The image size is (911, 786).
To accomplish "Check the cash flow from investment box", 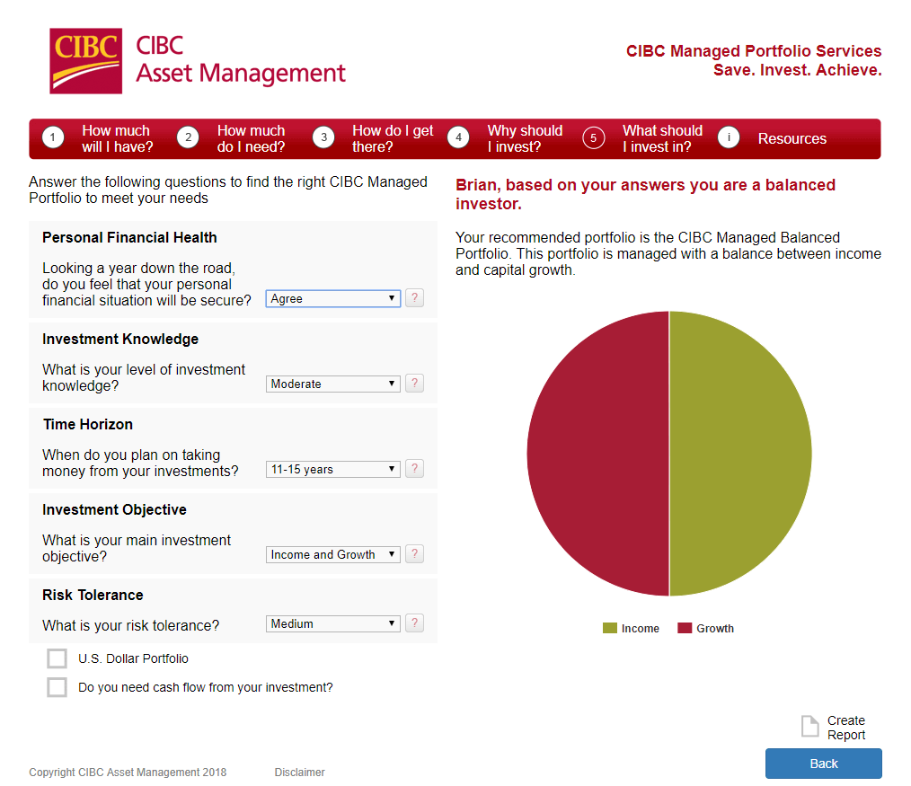I will click(57, 687).
